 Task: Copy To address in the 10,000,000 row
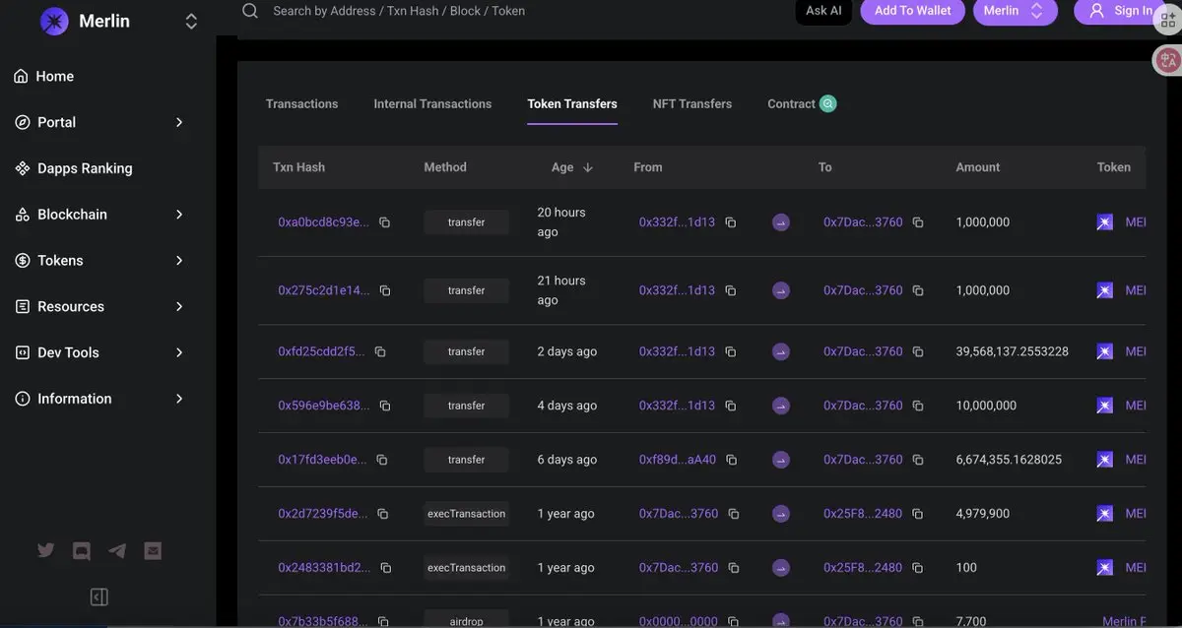coord(918,406)
